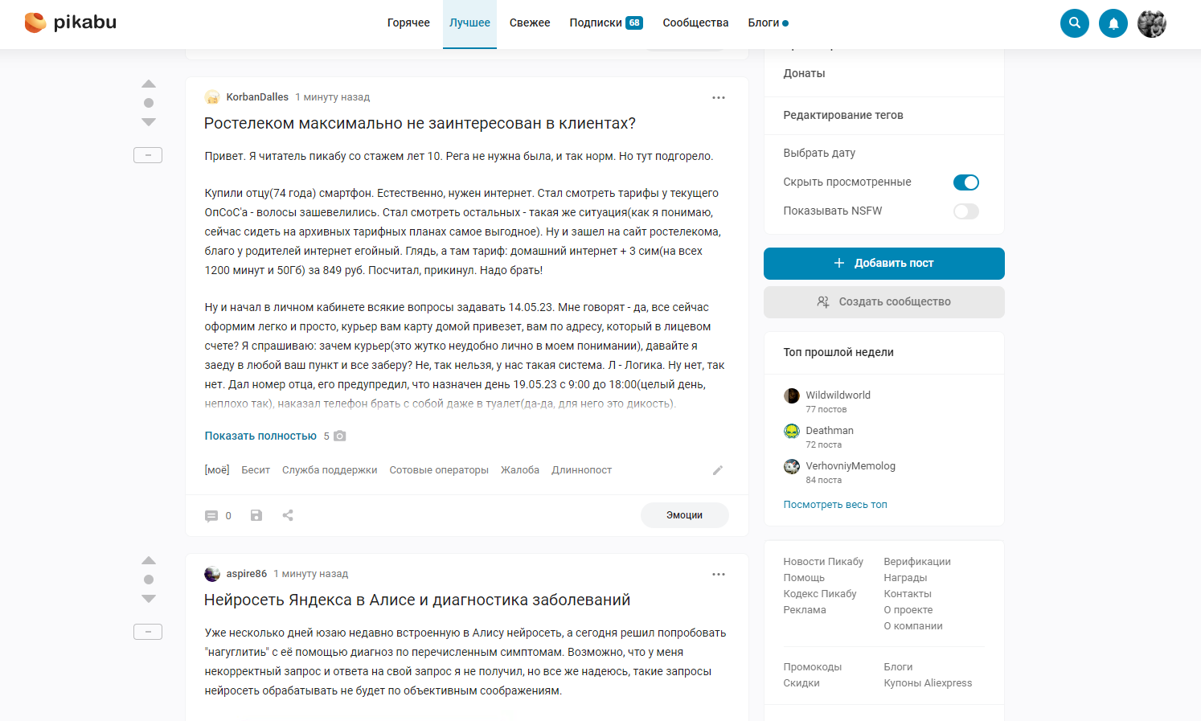The image size is (1201, 721).
Task: Select the Бесит tag
Action: click(256, 470)
